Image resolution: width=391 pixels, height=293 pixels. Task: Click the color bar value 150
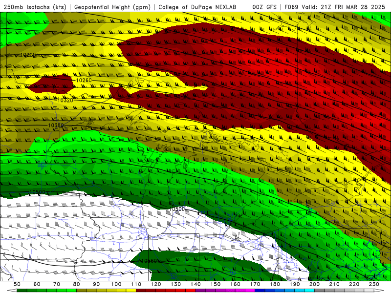point(216,284)
